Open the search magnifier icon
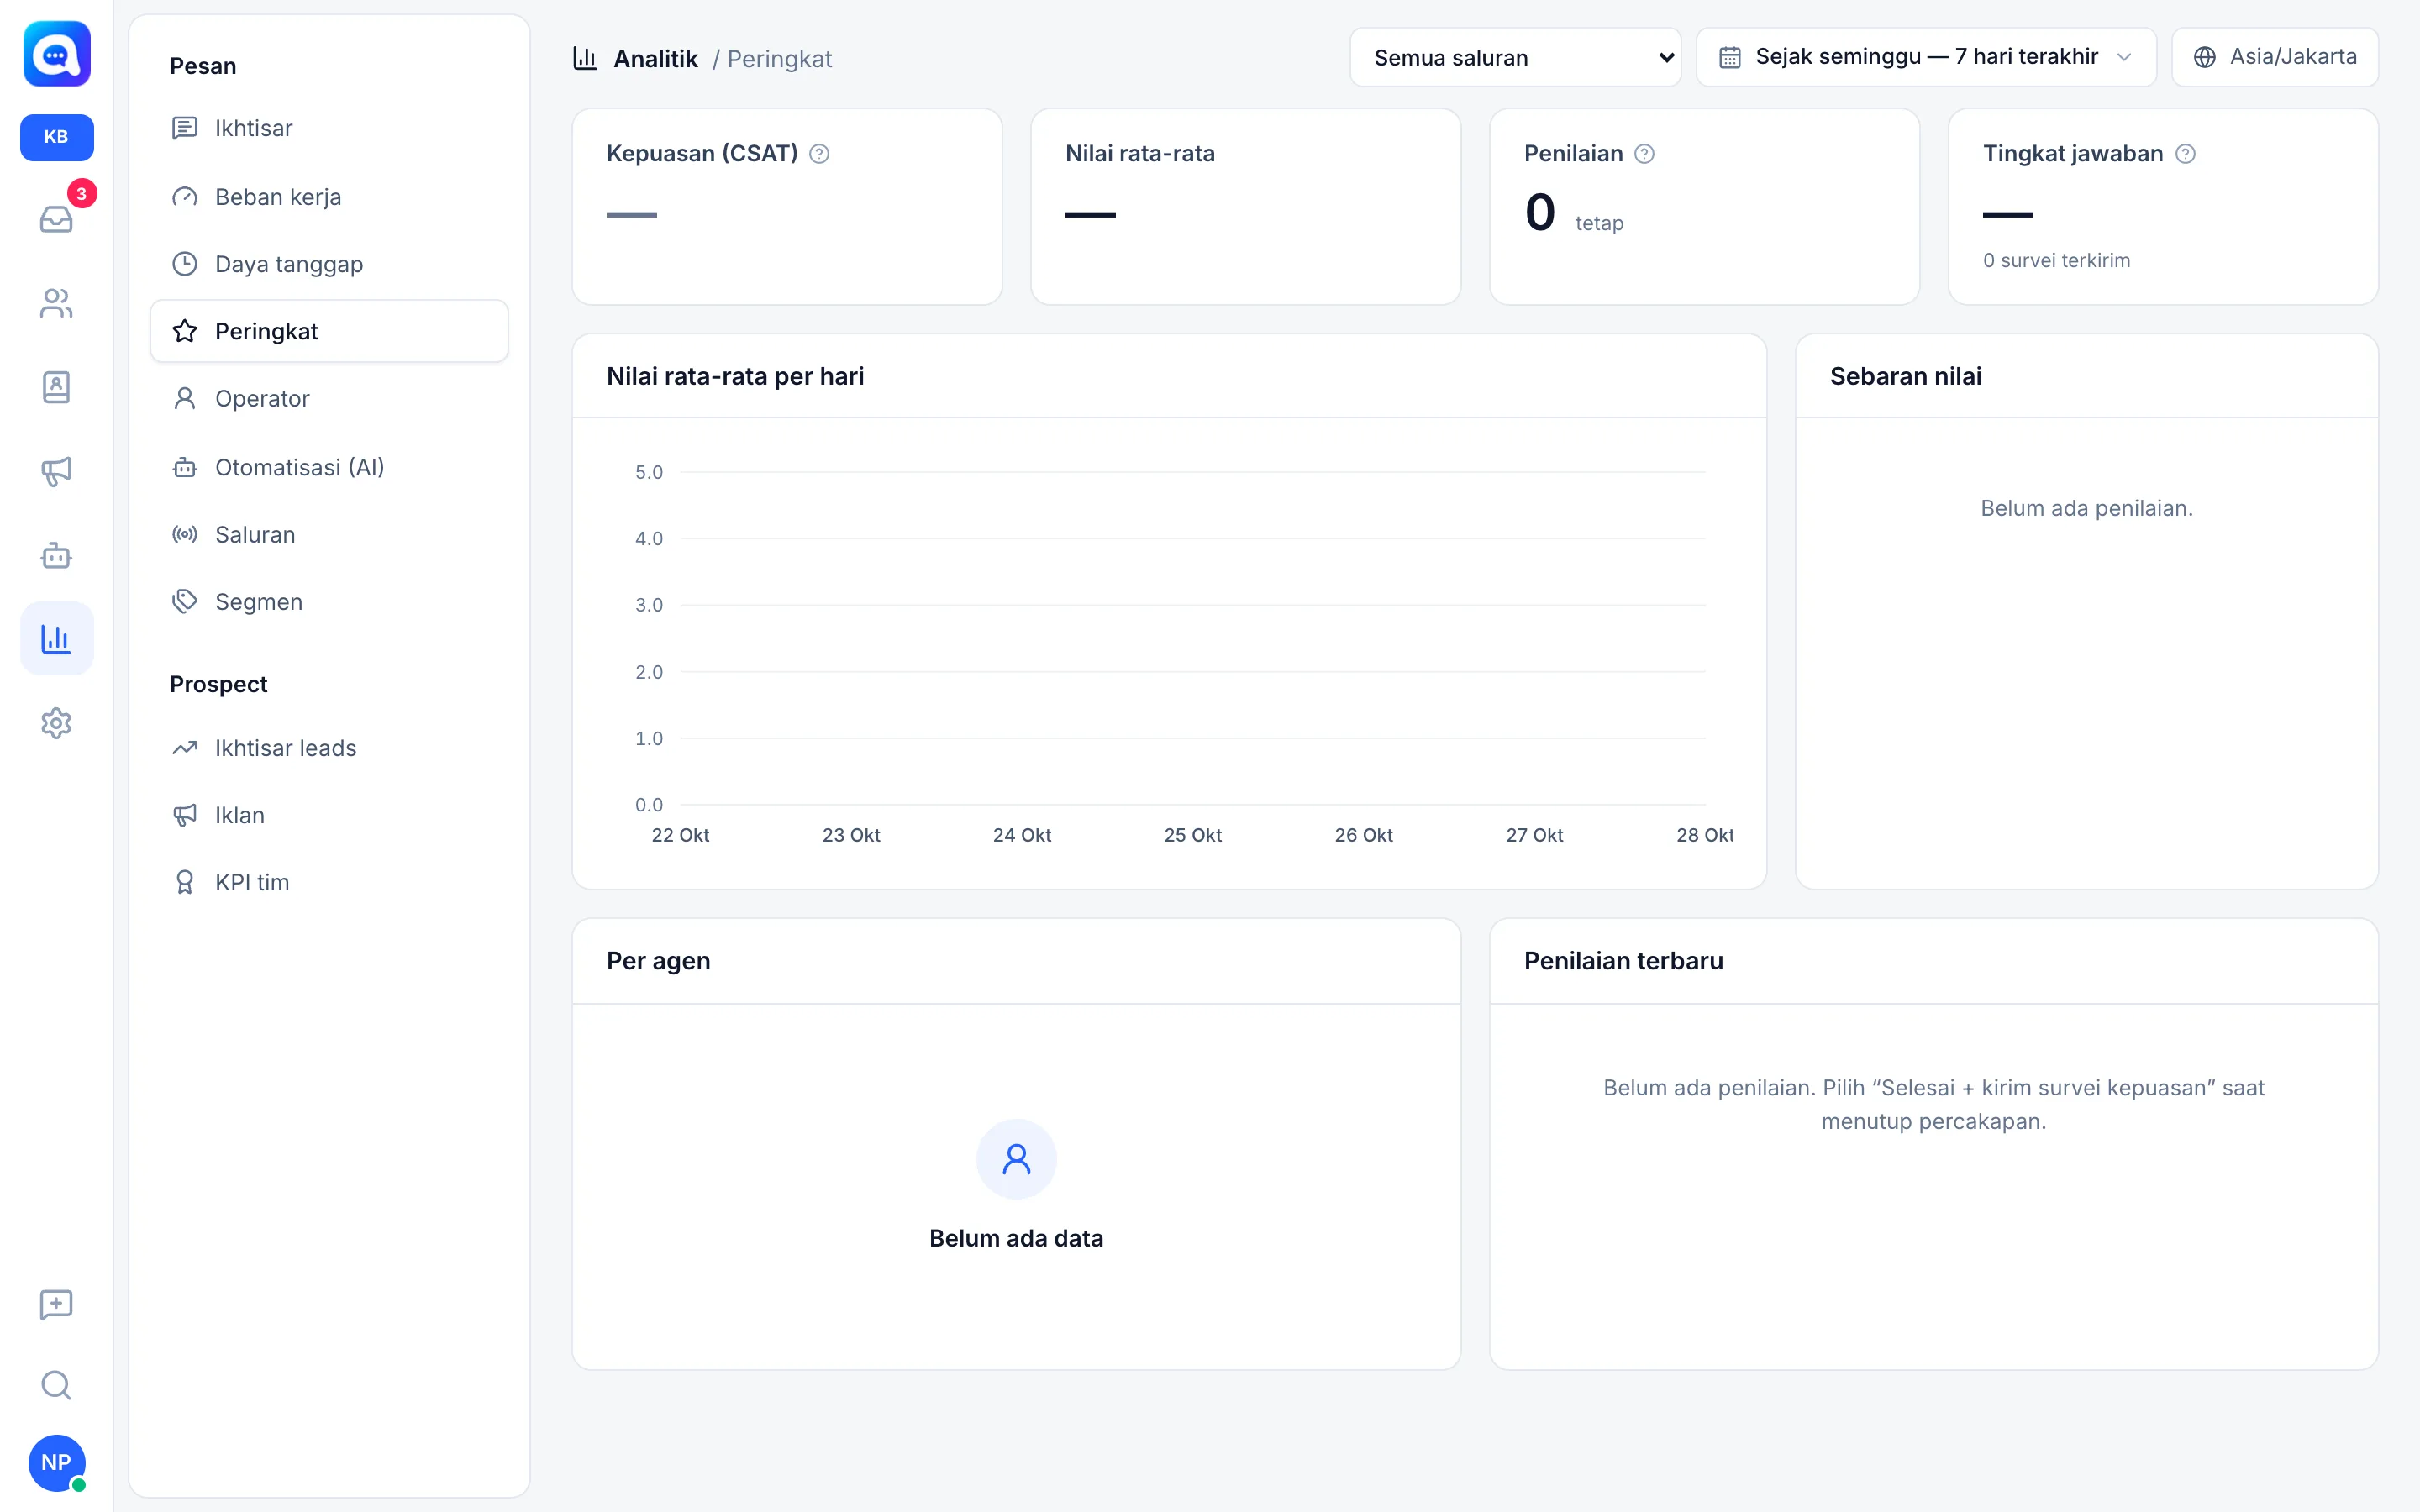The image size is (2420, 1512). (57, 1385)
